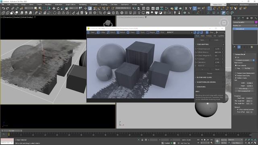
Task: Click the Redo arrow in main toolbar
Action: 8,8
